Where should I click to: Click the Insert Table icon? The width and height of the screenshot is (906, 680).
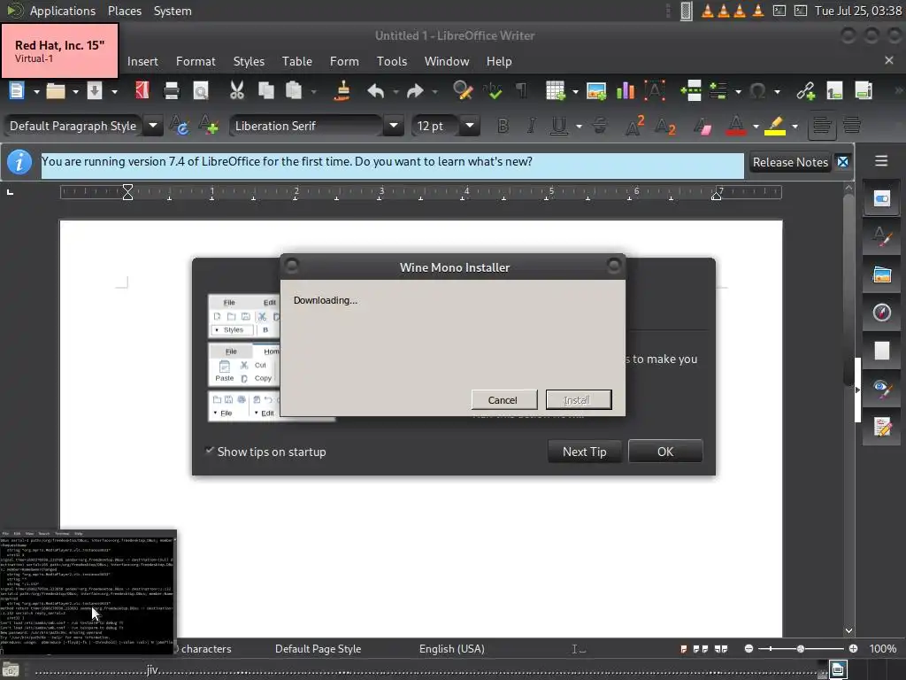click(x=556, y=91)
